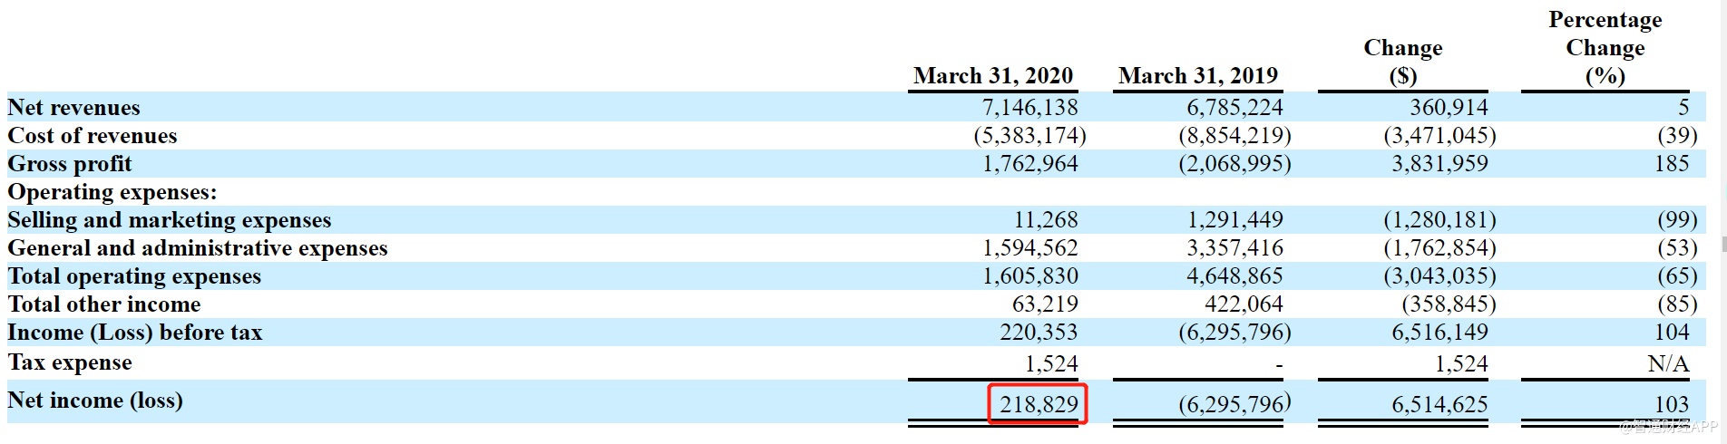Select the 6,514,625 net income change
This screenshot has height=444, width=1727.
click(1439, 404)
